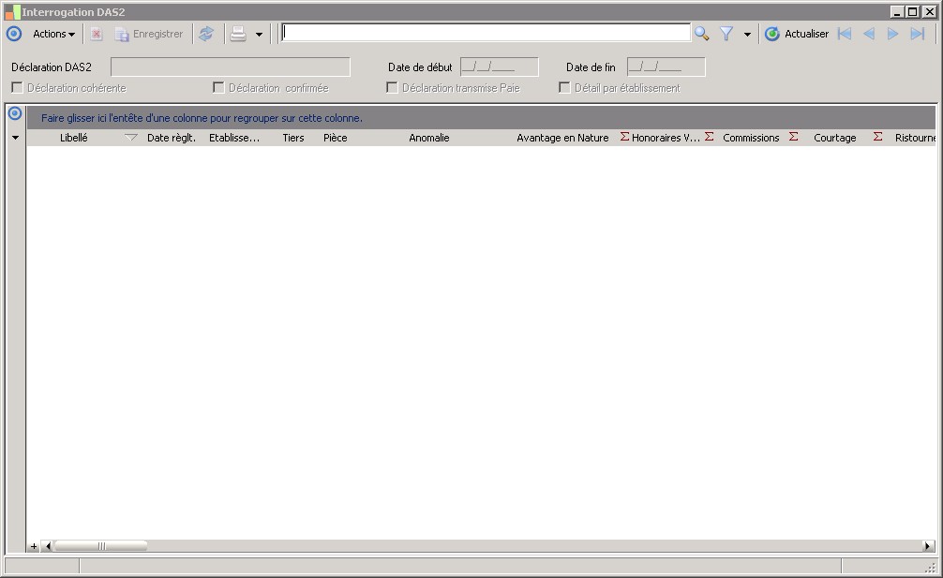Open the printer options dropdown arrow
The height and width of the screenshot is (578, 943).
pos(260,35)
